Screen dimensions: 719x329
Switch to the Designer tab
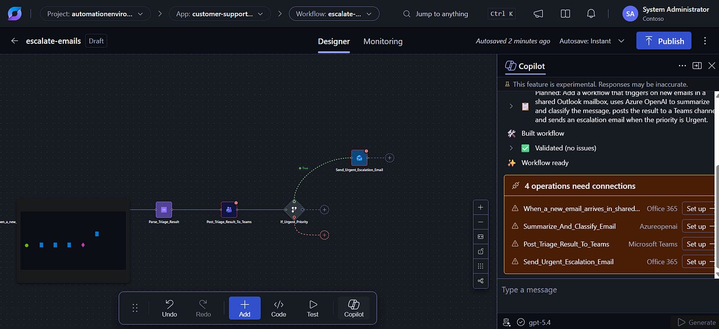[334, 41]
